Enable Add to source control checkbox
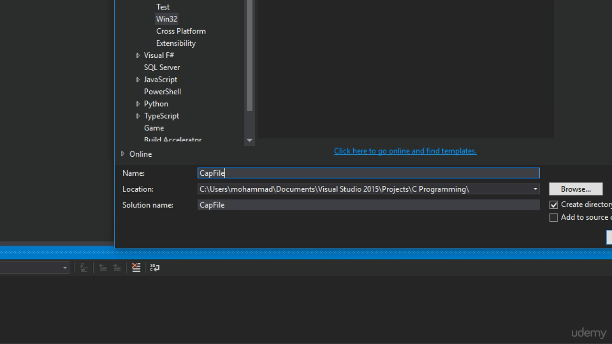The image size is (612, 344). click(x=554, y=217)
